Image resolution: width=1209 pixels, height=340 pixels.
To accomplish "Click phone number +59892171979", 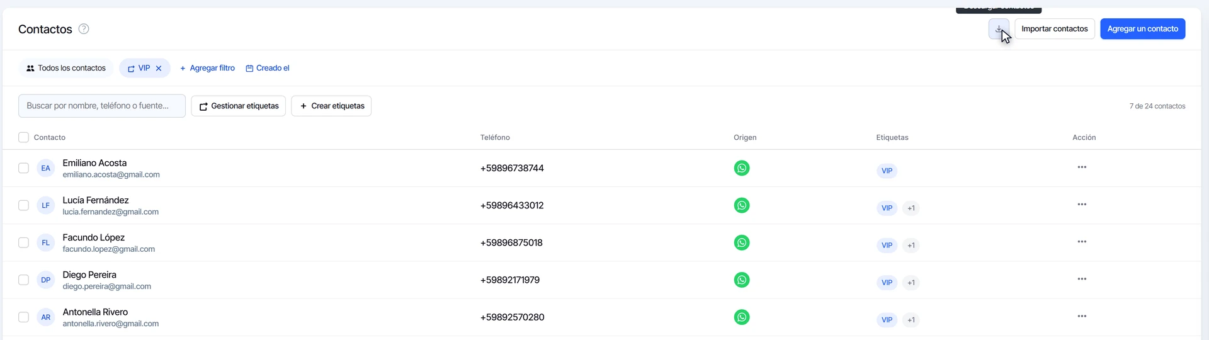I will [x=510, y=280].
